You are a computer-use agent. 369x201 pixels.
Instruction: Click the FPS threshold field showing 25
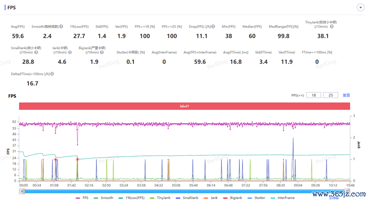pos(331,95)
